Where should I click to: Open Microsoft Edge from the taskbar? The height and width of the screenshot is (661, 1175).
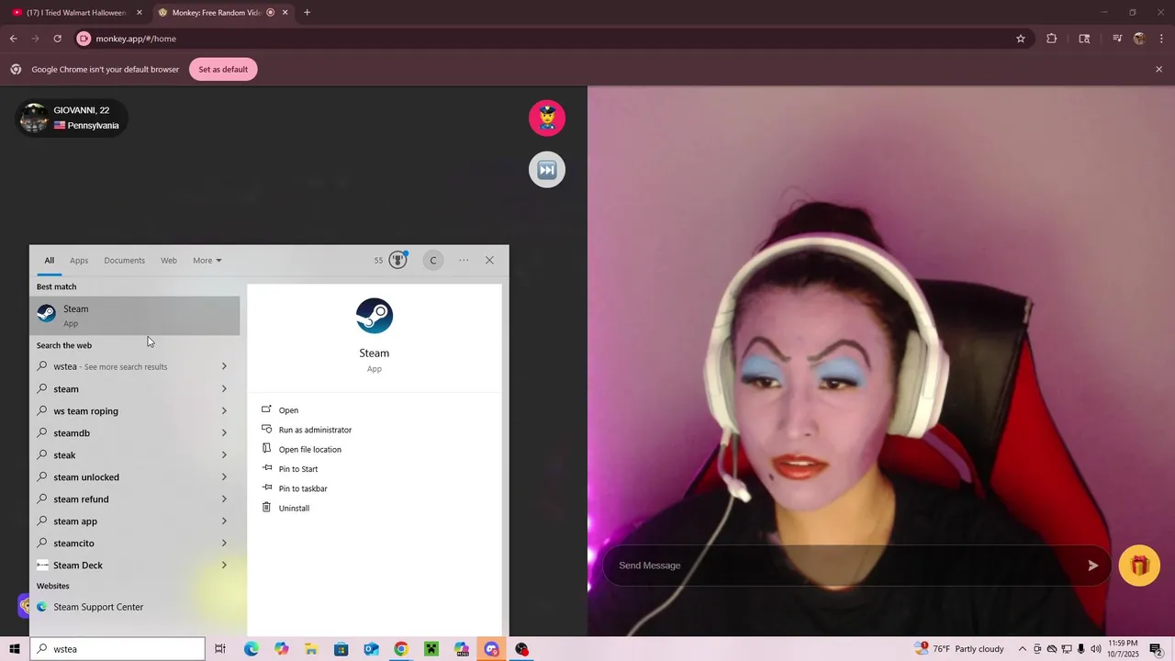(x=252, y=649)
